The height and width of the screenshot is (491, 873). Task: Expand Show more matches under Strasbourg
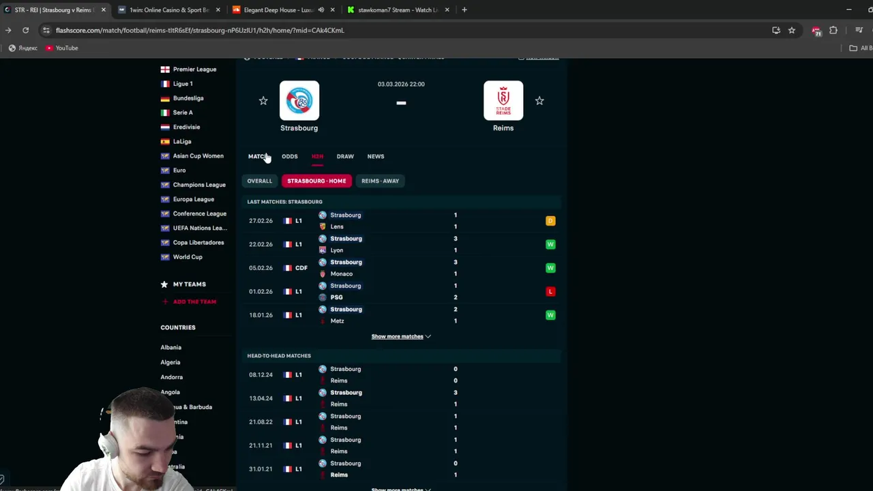401,336
